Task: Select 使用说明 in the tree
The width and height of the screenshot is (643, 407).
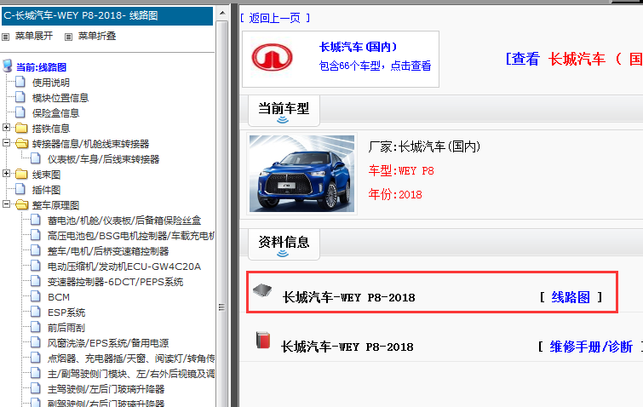Action: point(51,83)
